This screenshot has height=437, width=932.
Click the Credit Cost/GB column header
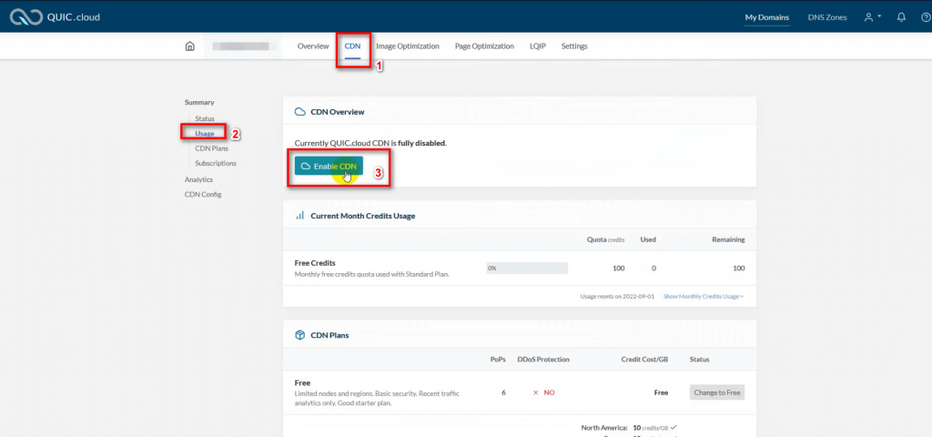[x=644, y=359]
